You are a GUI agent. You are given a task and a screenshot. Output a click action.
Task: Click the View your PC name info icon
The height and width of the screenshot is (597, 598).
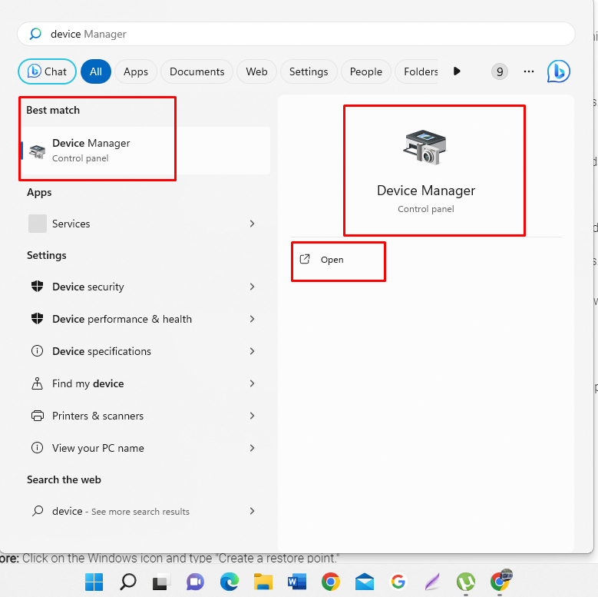pyautogui.click(x=37, y=447)
